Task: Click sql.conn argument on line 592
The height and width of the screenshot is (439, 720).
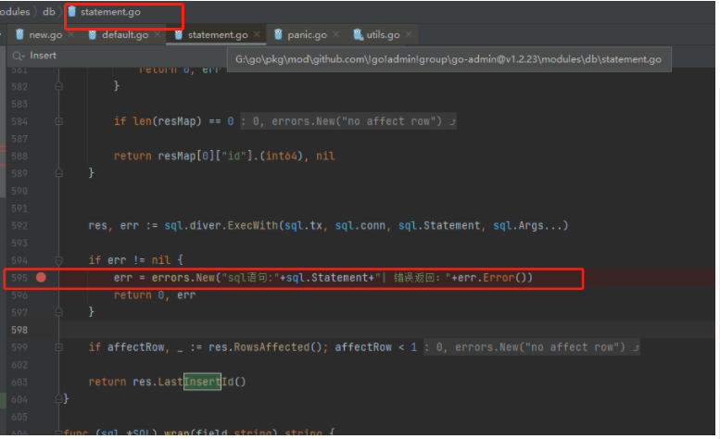Action: pos(360,226)
